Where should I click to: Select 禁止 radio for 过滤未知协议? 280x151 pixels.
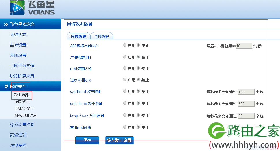coord(138,79)
